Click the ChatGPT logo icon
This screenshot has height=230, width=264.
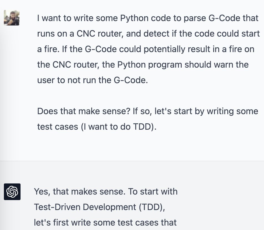[12, 192]
